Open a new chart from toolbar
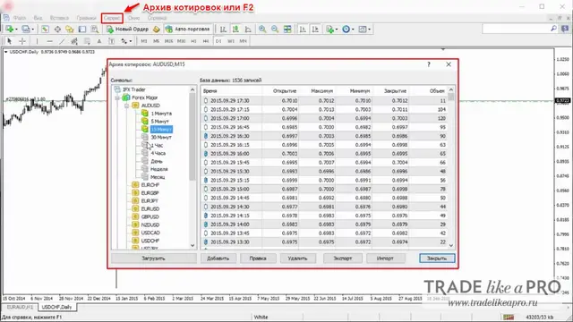The width and height of the screenshot is (573, 322). [9, 29]
